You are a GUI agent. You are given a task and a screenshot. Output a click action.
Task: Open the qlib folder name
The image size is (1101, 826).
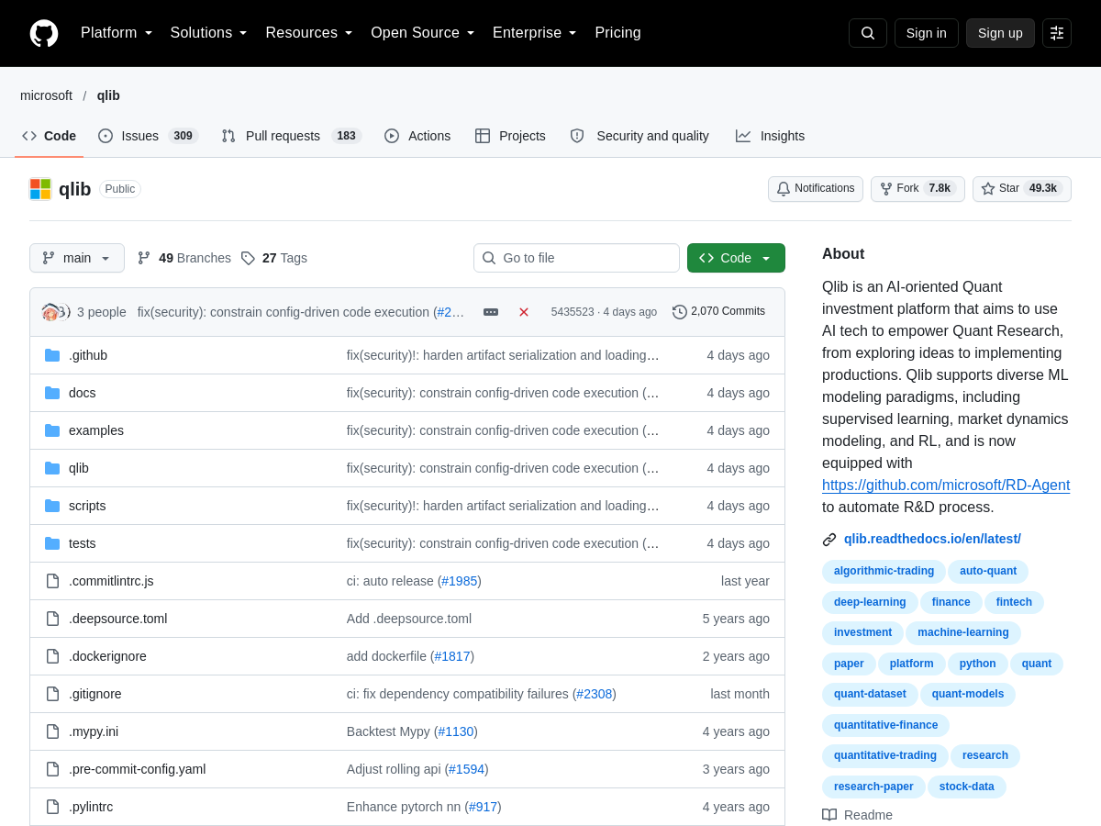coord(79,468)
